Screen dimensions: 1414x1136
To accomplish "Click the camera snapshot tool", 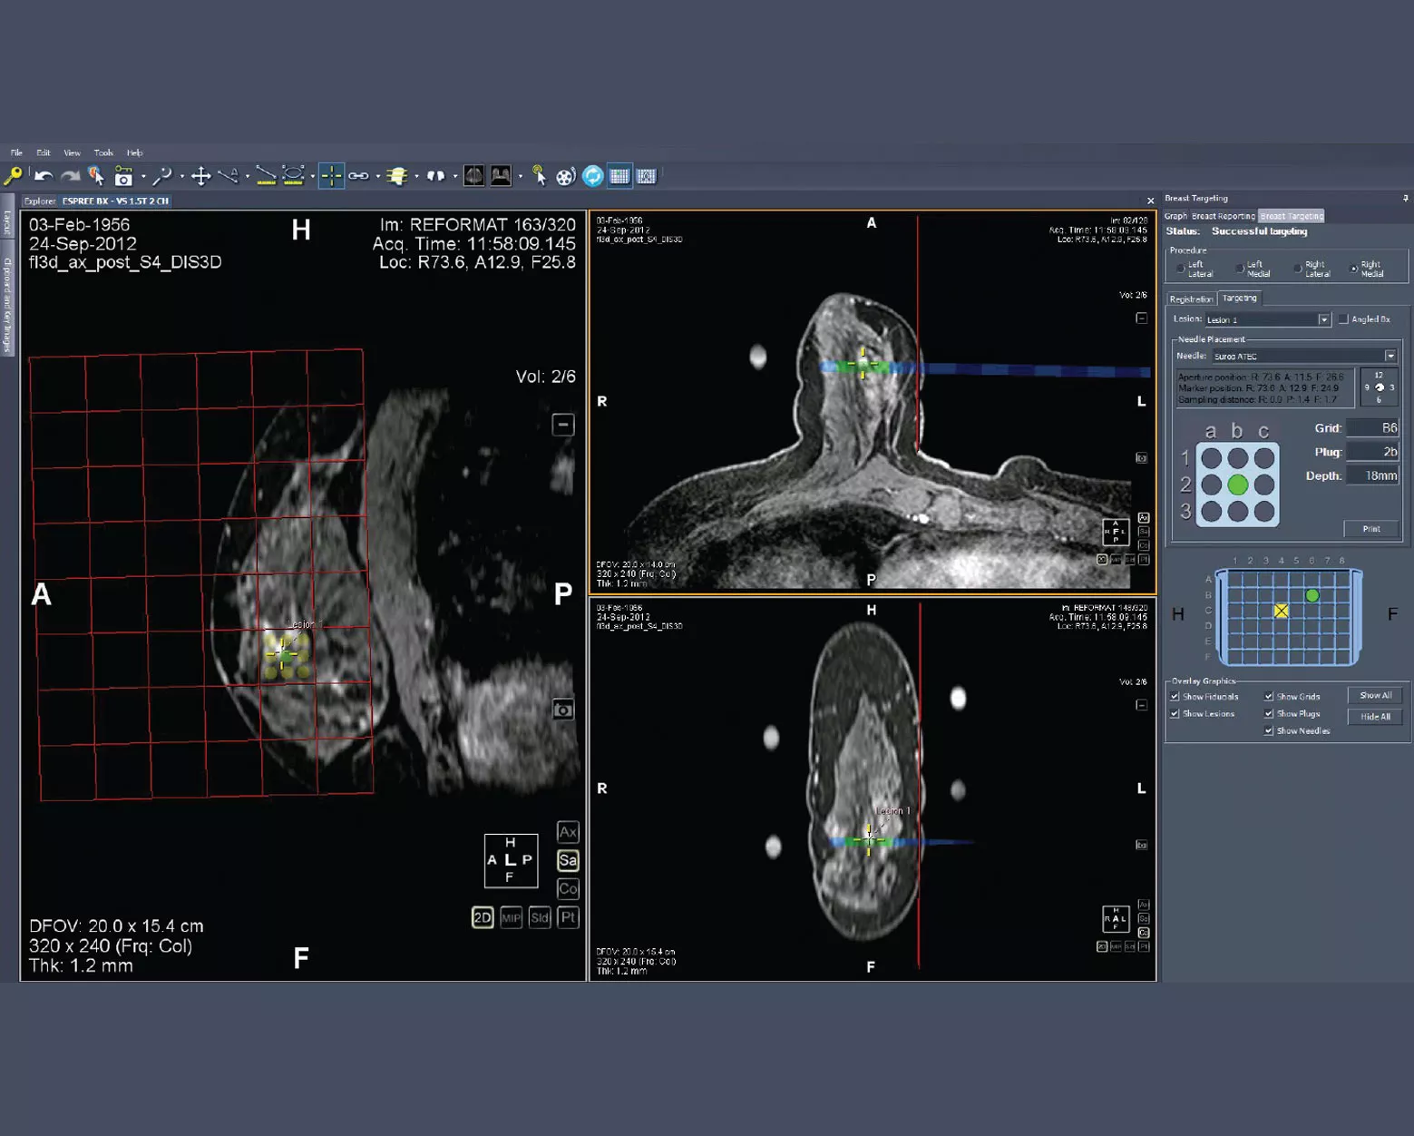I will (x=123, y=176).
